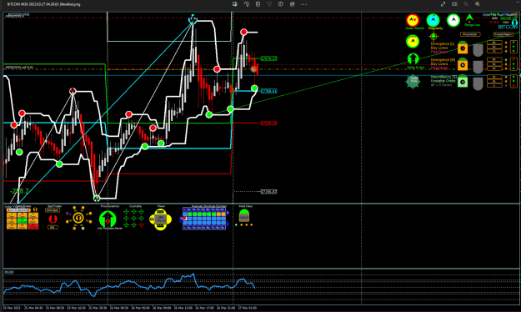Click the yellow dial center icon

pos(78,218)
